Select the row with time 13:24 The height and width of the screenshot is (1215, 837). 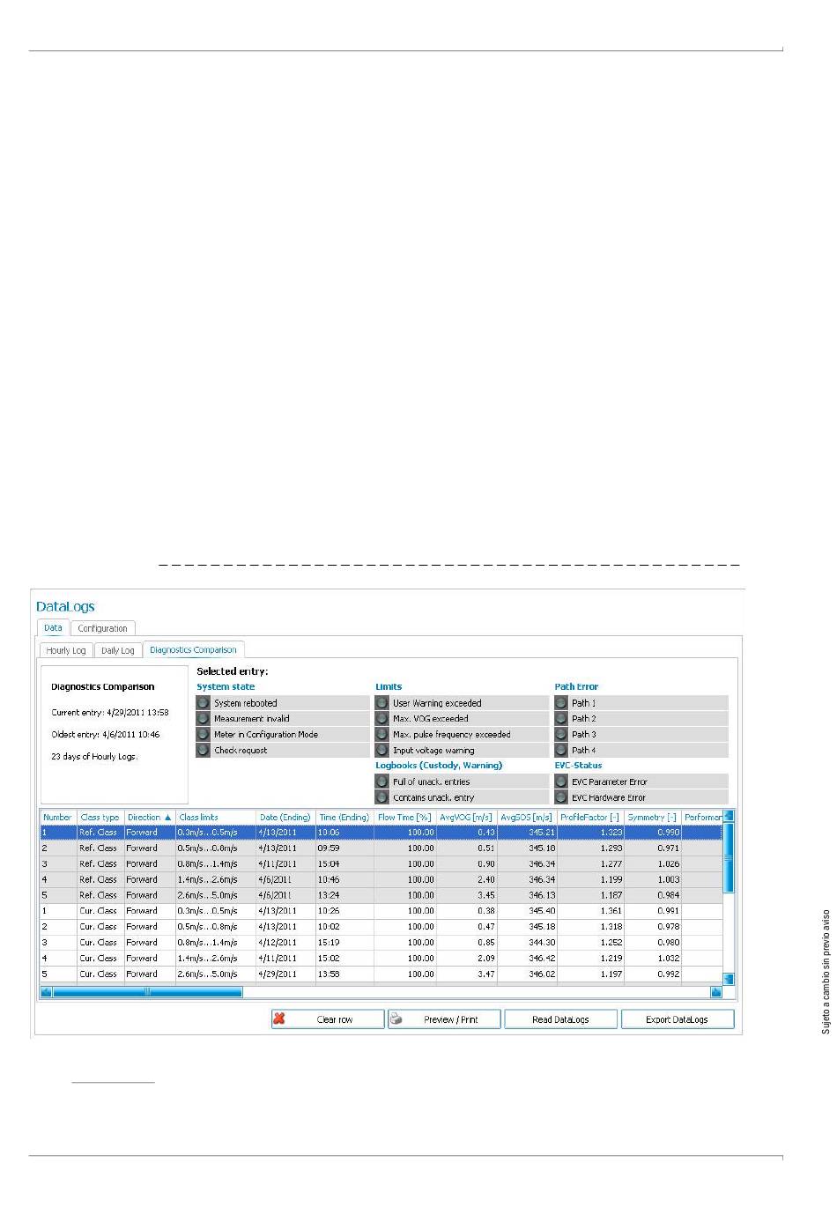coord(381,895)
